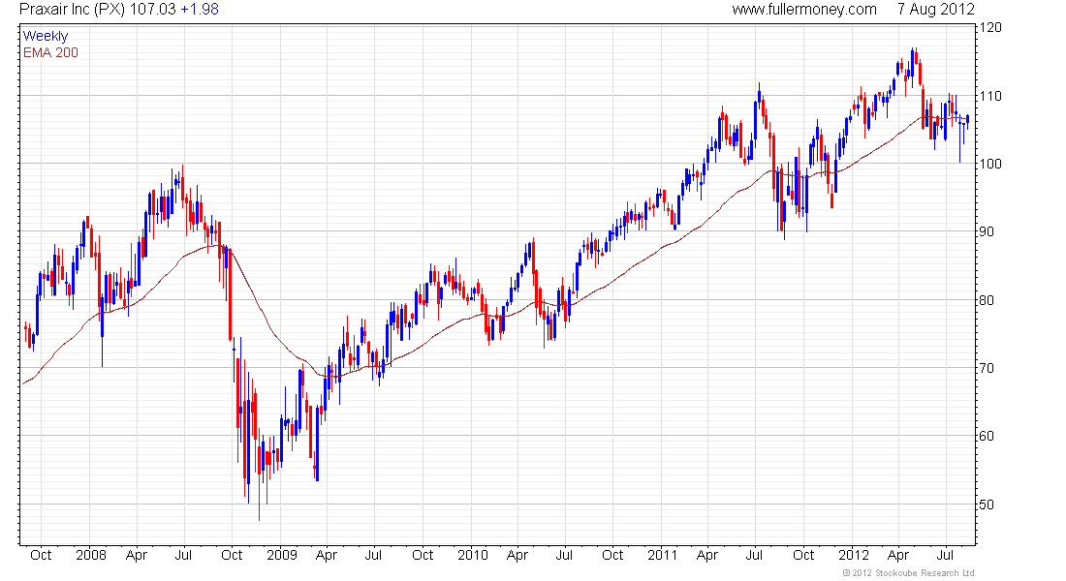
Task: Click the 70 price axis label
Action: point(988,368)
